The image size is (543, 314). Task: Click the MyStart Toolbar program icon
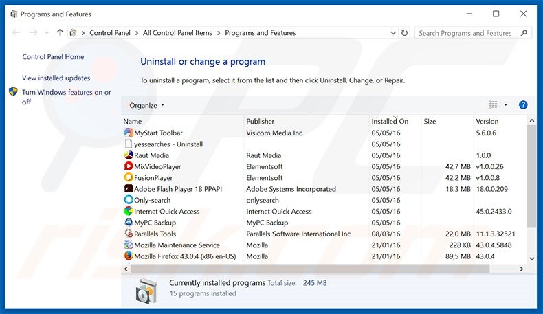(129, 133)
